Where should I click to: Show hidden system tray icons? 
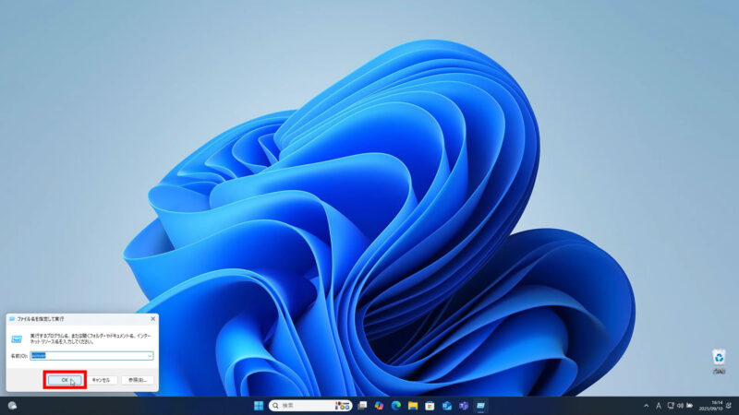point(646,406)
